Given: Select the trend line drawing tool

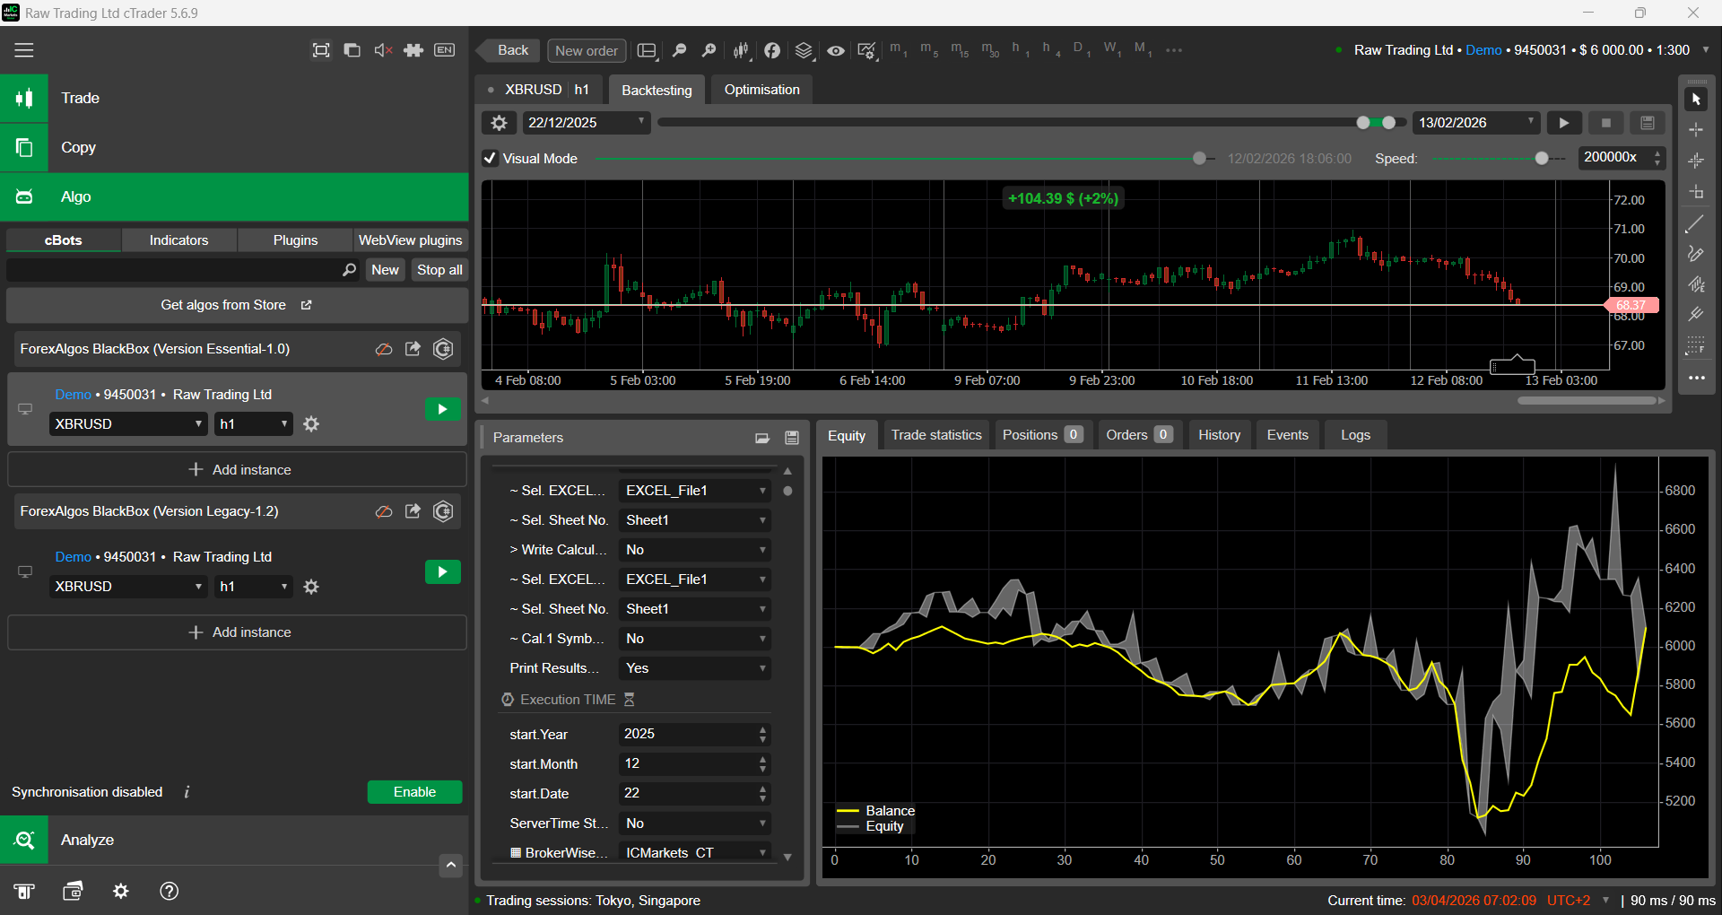Looking at the screenshot, I should pyautogui.click(x=1695, y=224).
